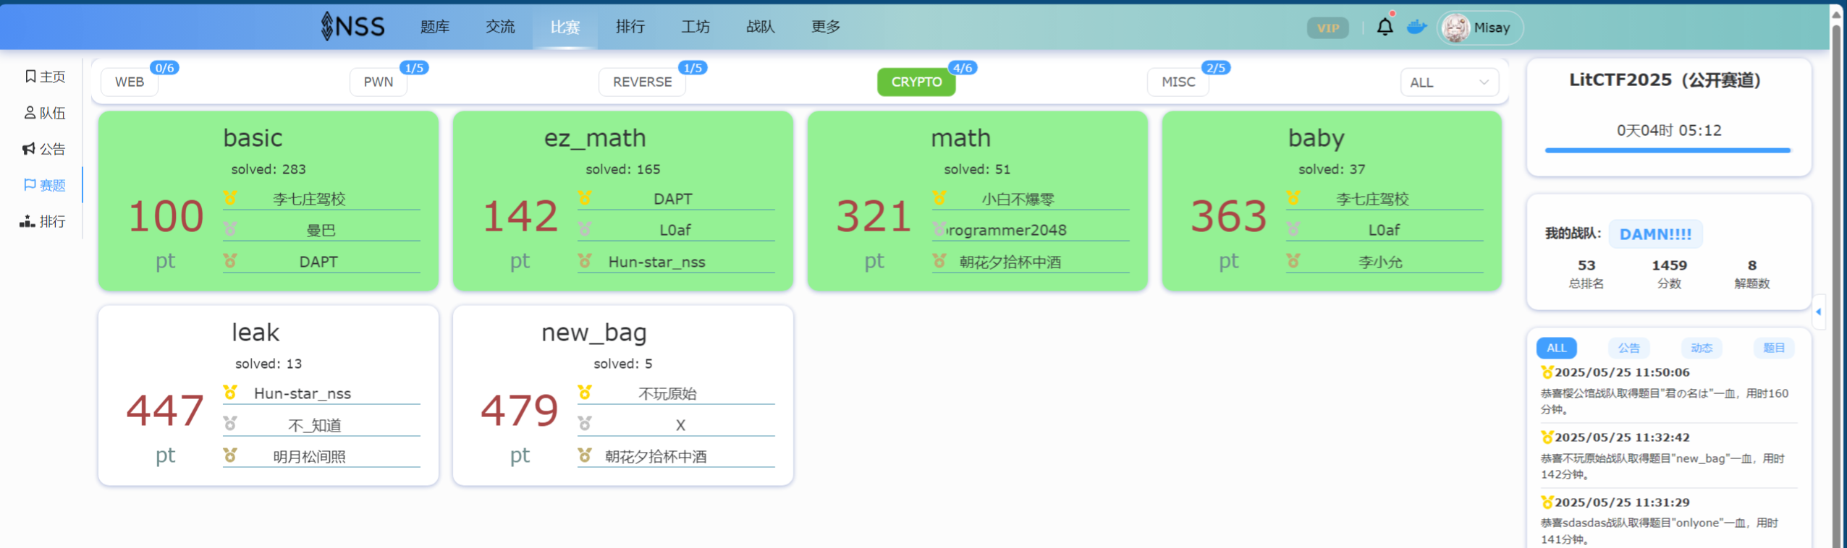The width and height of the screenshot is (1847, 548).
Task: Open the 更多 menu in navbar
Action: pyautogui.click(x=825, y=27)
